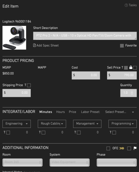Expand the Management dropdown
This screenshot has width=139, height=172.
click(87, 124)
